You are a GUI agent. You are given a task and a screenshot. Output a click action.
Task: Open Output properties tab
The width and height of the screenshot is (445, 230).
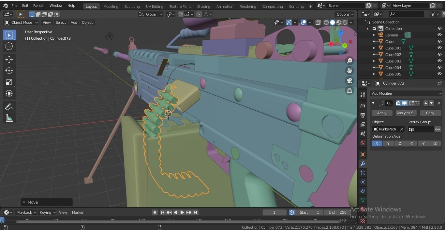pyautogui.click(x=363, y=115)
